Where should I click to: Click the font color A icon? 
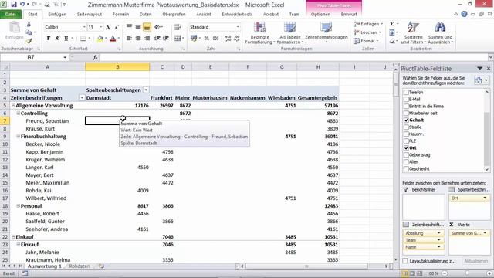coord(113,38)
